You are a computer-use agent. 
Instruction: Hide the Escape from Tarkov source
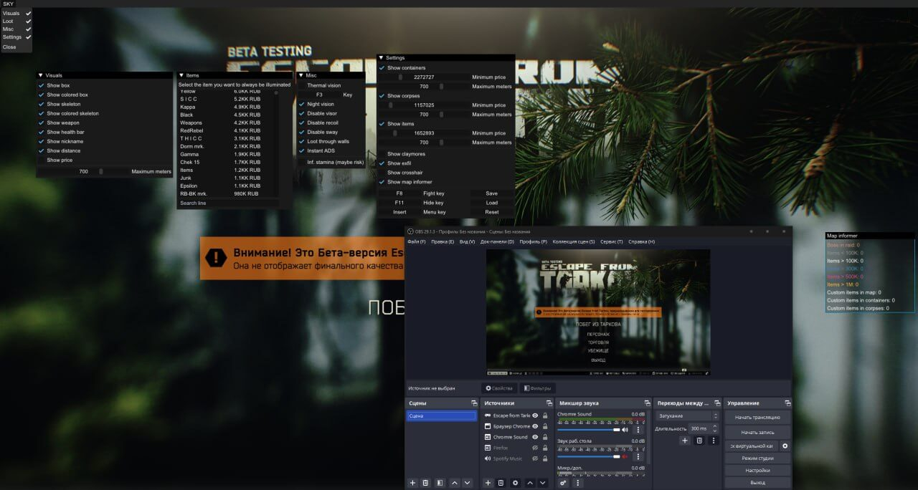pyautogui.click(x=534, y=415)
